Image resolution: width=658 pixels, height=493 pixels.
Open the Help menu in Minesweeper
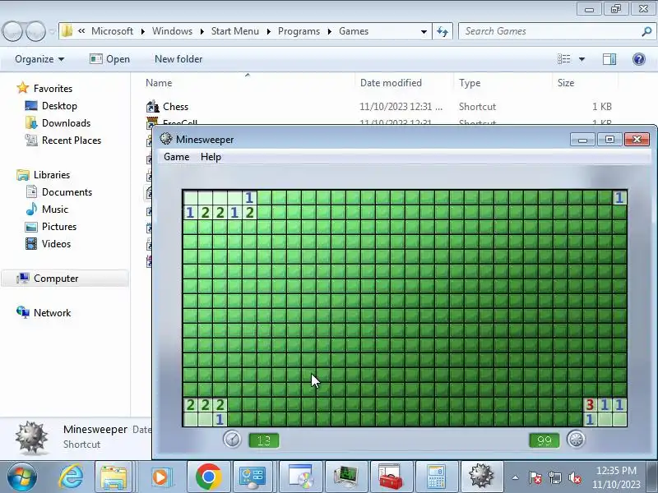click(x=211, y=157)
